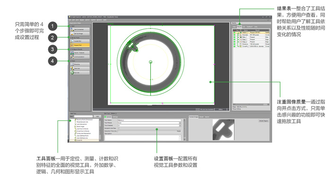Viewport: 331px width, 188px height.
Task: Select the Circle Fit tool in list
Action: pyautogui.click(x=79, y=140)
